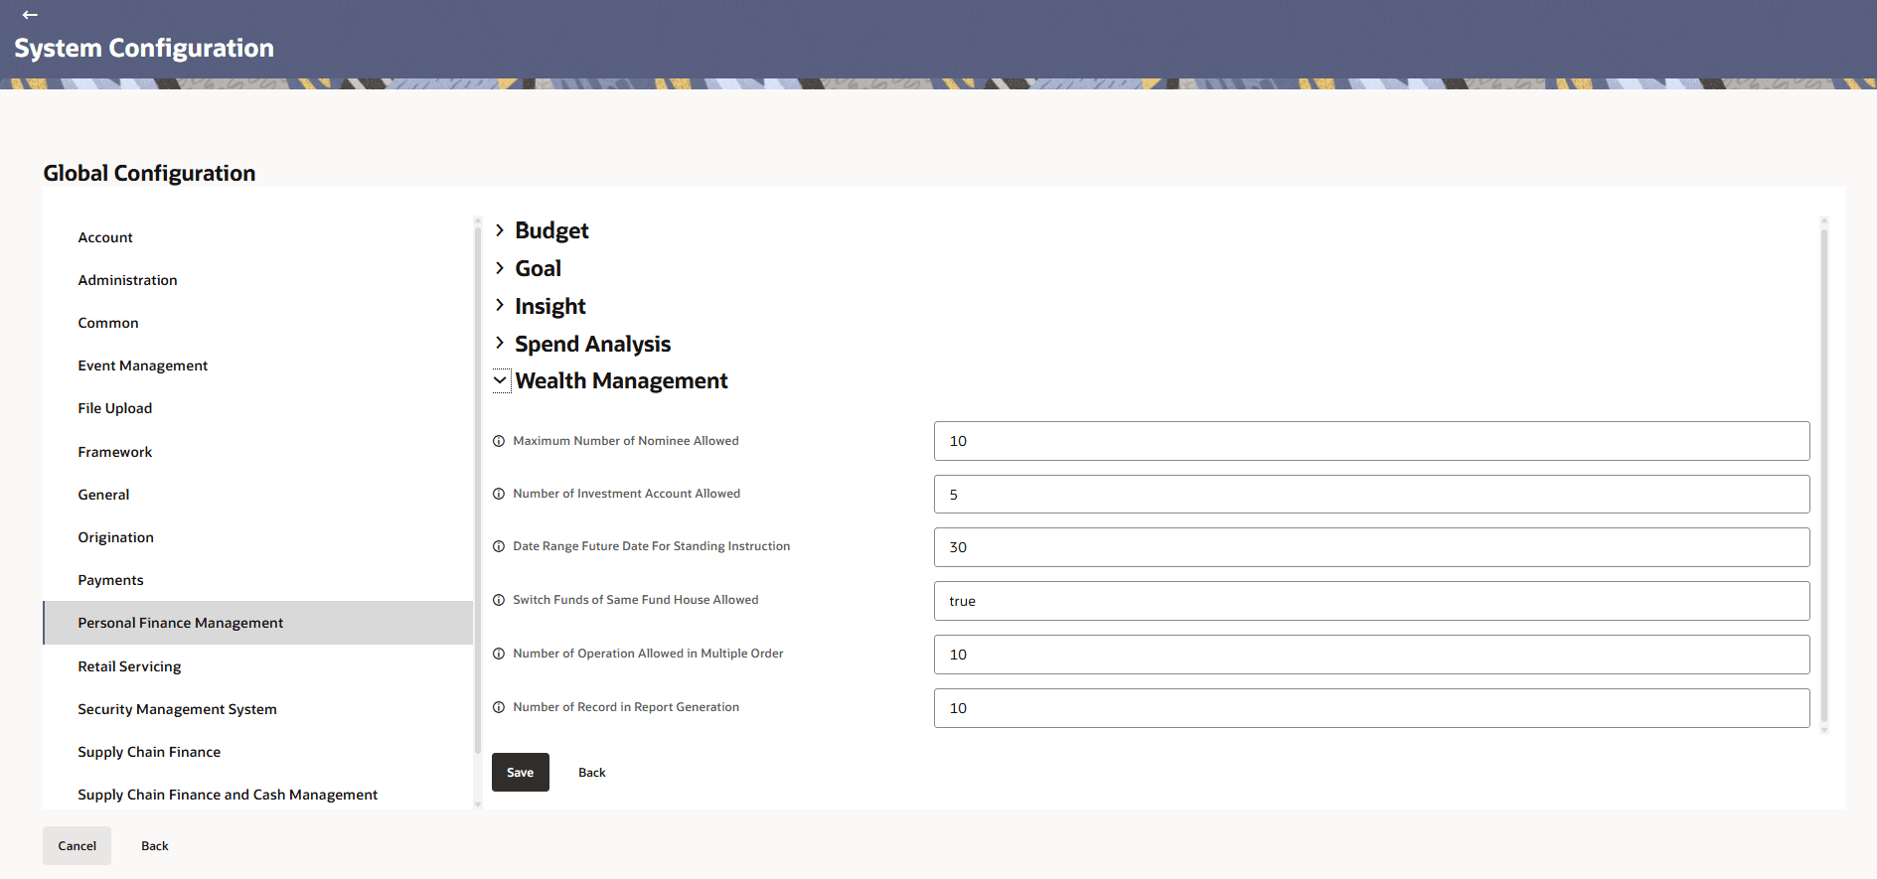Open the Administration category

tap(257, 280)
